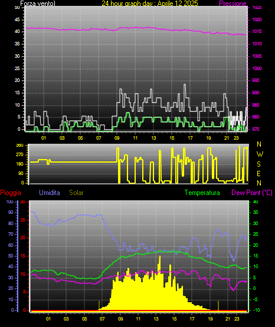Click the E compass direction label
This screenshot has width=275, height=327.
click(x=258, y=173)
